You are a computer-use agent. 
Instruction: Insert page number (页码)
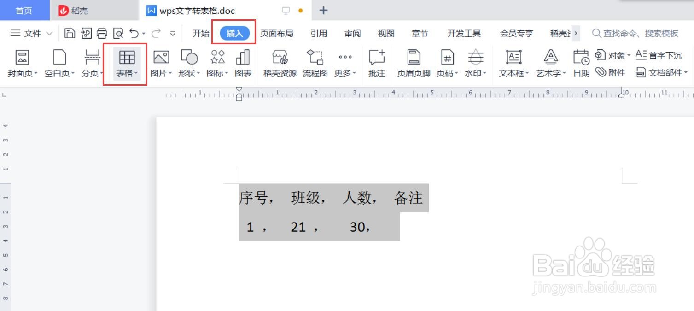click(447, 63)
